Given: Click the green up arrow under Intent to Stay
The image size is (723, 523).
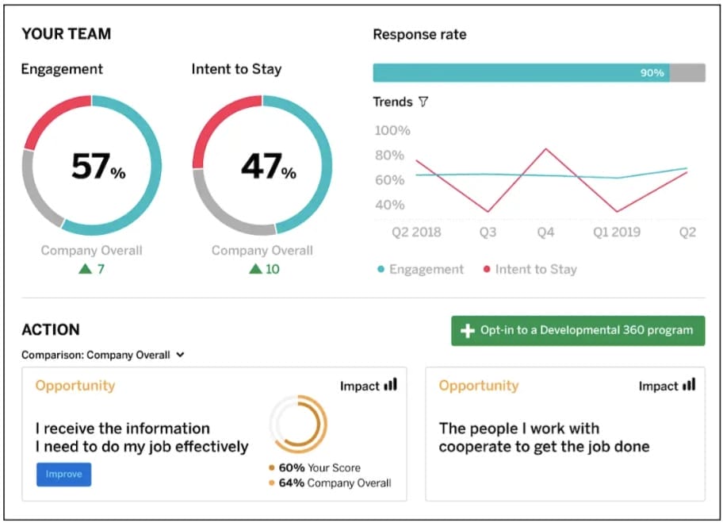Looking at the screenshot, I should (255, 269).
